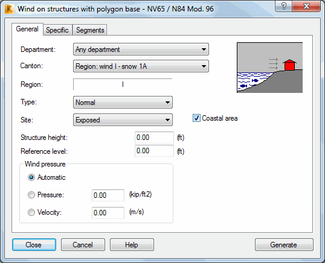
Task: Select the Velocity radio button
Action: (x=31, y=212)
